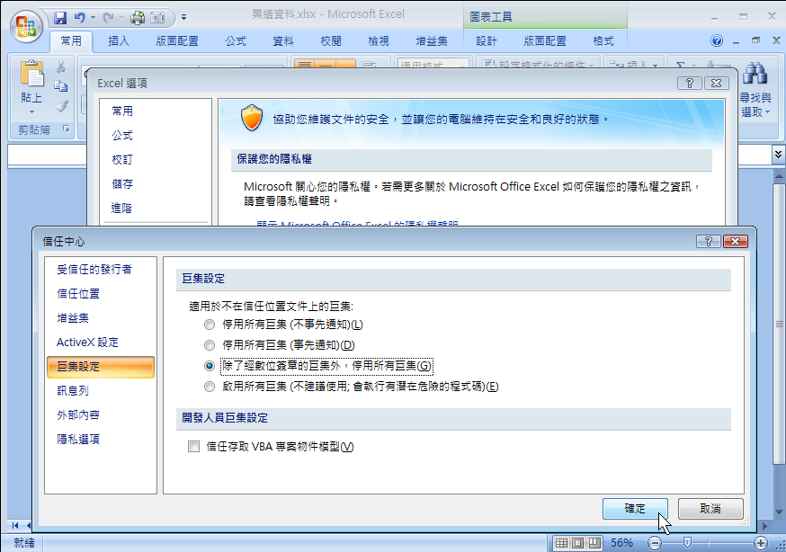Image resolution: width=786 pixels, height=552 pixels.
Task: Open the Insert (插入) ribbon tab
Action: pos(119,41)
